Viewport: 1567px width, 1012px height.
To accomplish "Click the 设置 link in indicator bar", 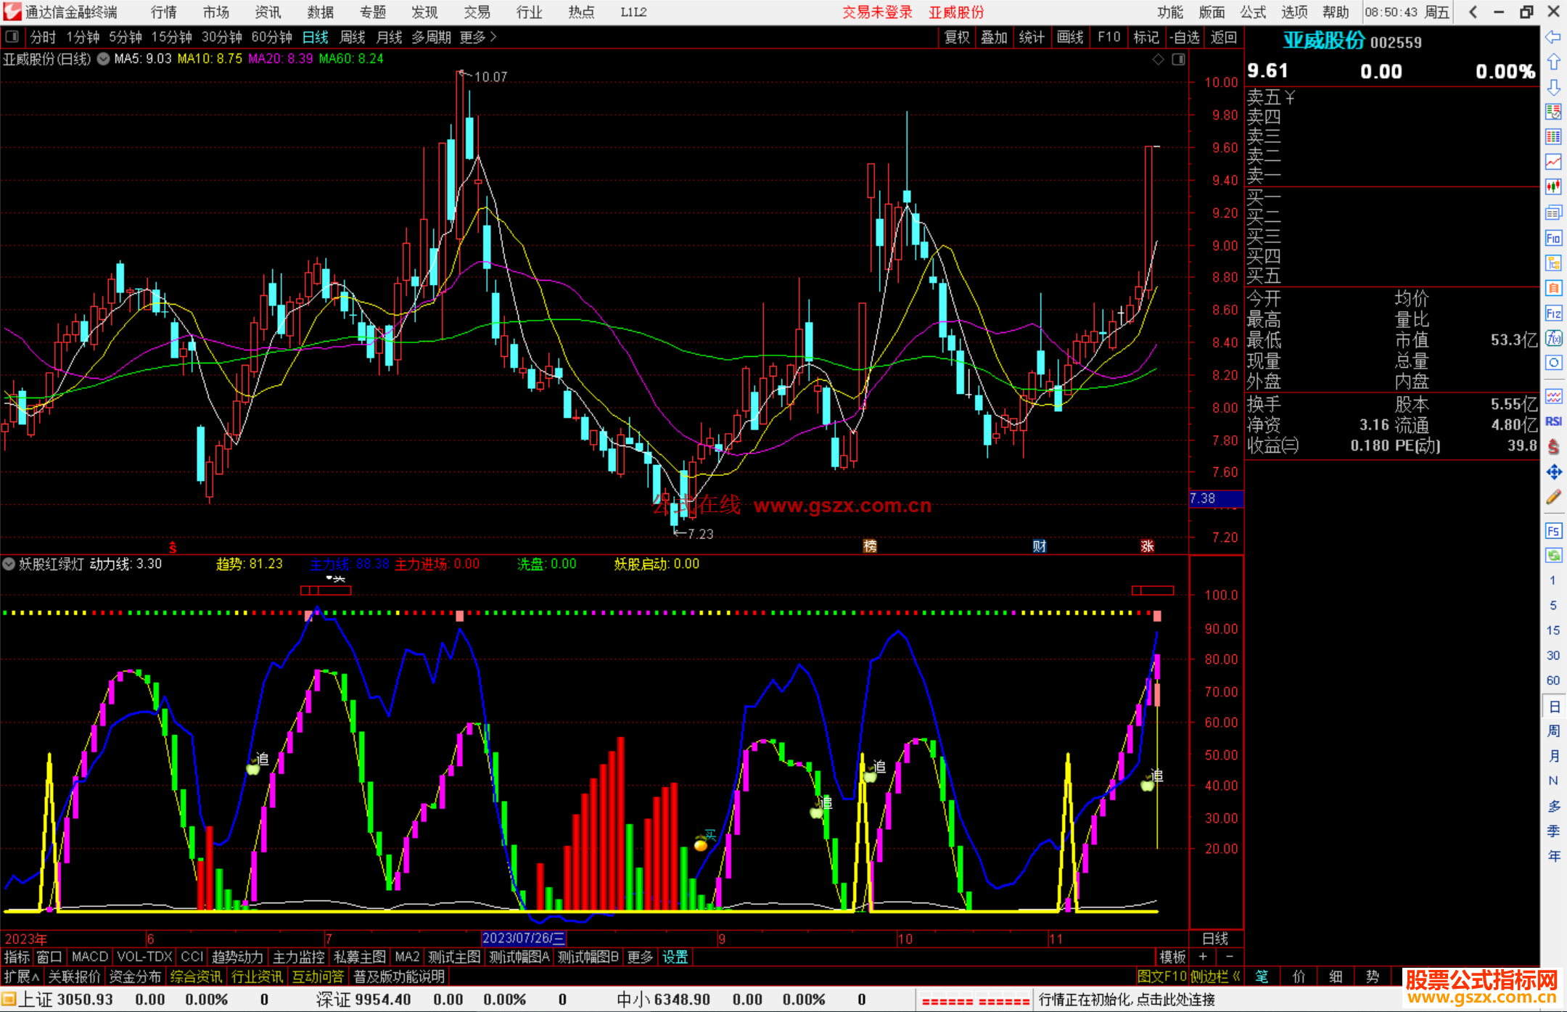I will pyautogui.click(x=675, y=957).
